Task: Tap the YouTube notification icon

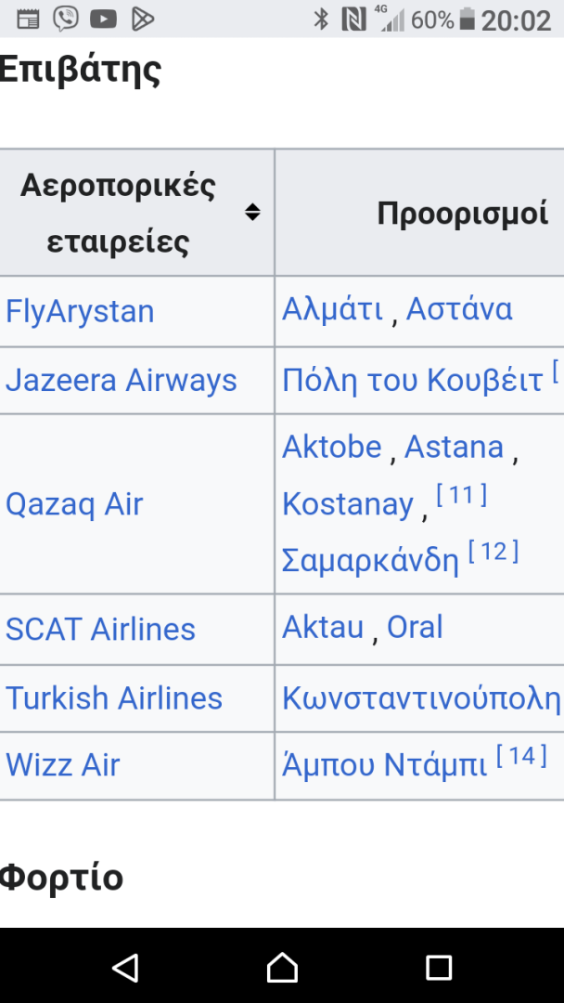Action: 104,18
